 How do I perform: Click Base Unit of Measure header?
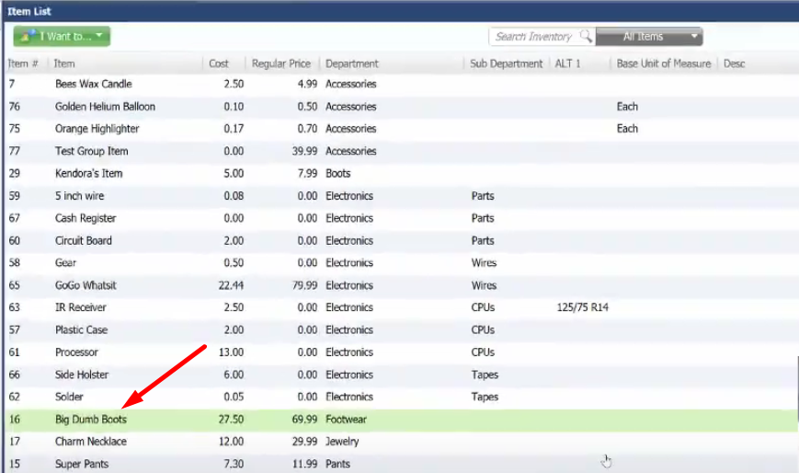664,63
